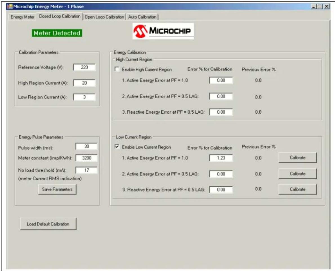Viewport: 335px width, 271px height.
Task: Calibrate low region Active Energy PF 0.5 LAG
Action: (x=298, y=174)
